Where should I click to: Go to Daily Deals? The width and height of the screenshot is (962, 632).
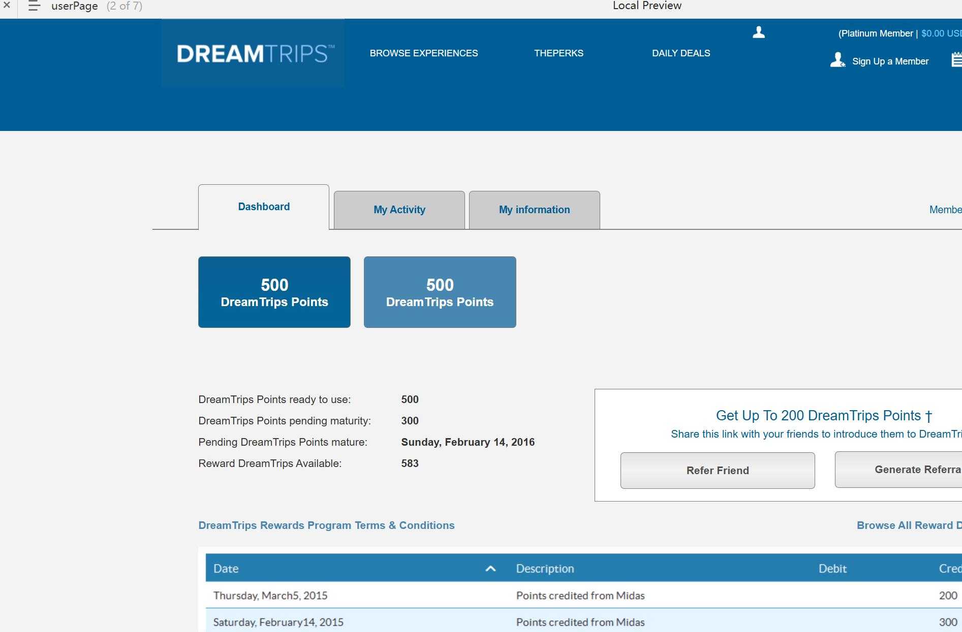point(681,53)
